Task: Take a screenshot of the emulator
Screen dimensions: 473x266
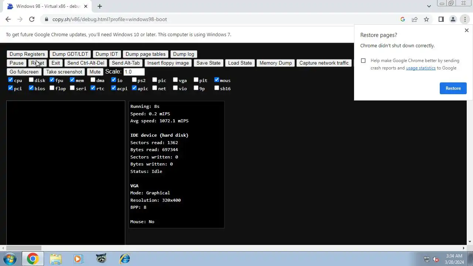Action: 64,72
